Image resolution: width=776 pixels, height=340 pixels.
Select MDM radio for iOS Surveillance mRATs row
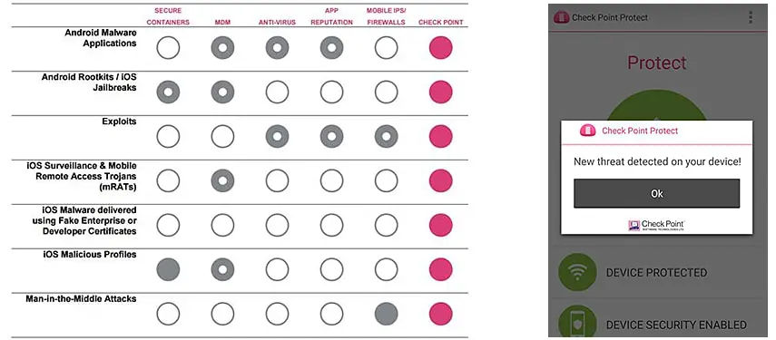tap(222, 180)
